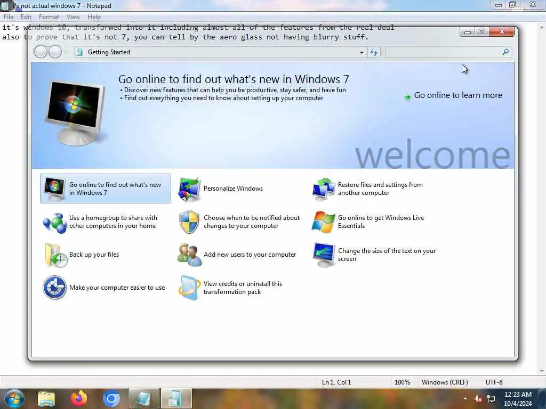Click 'Add new users to your computer'

coord(250,255)
